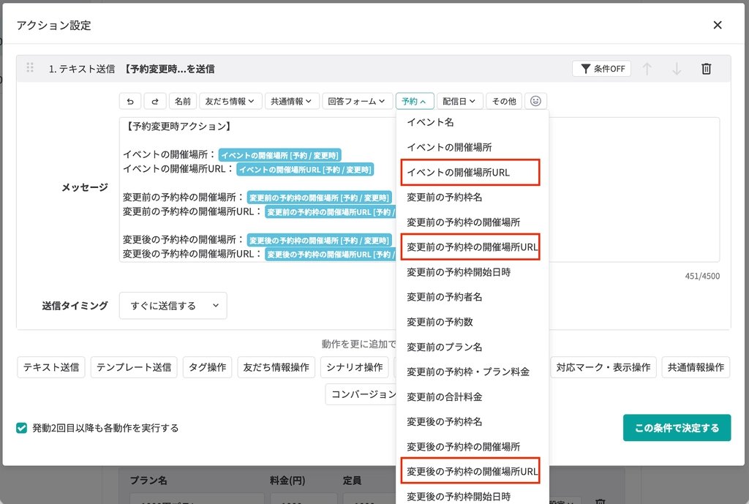This screenshot has width=749, height=504.
Task: Grab the drag handle next to テキスト送信
Action: coord(29,67)
